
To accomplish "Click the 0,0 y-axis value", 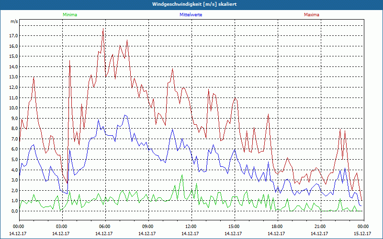I will point(14,211).
